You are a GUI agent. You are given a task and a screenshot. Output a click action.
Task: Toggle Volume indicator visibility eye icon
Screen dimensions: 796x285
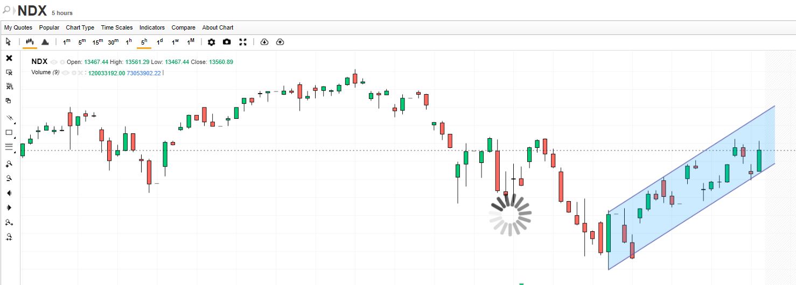(65, 73)
